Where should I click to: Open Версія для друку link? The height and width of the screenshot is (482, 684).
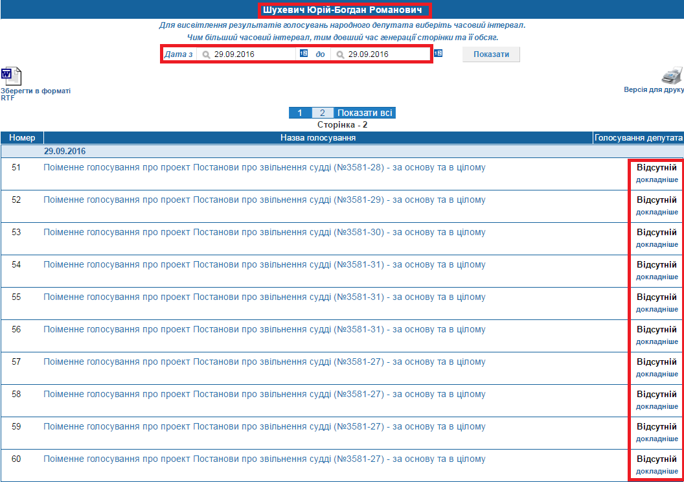click(653, 90)
